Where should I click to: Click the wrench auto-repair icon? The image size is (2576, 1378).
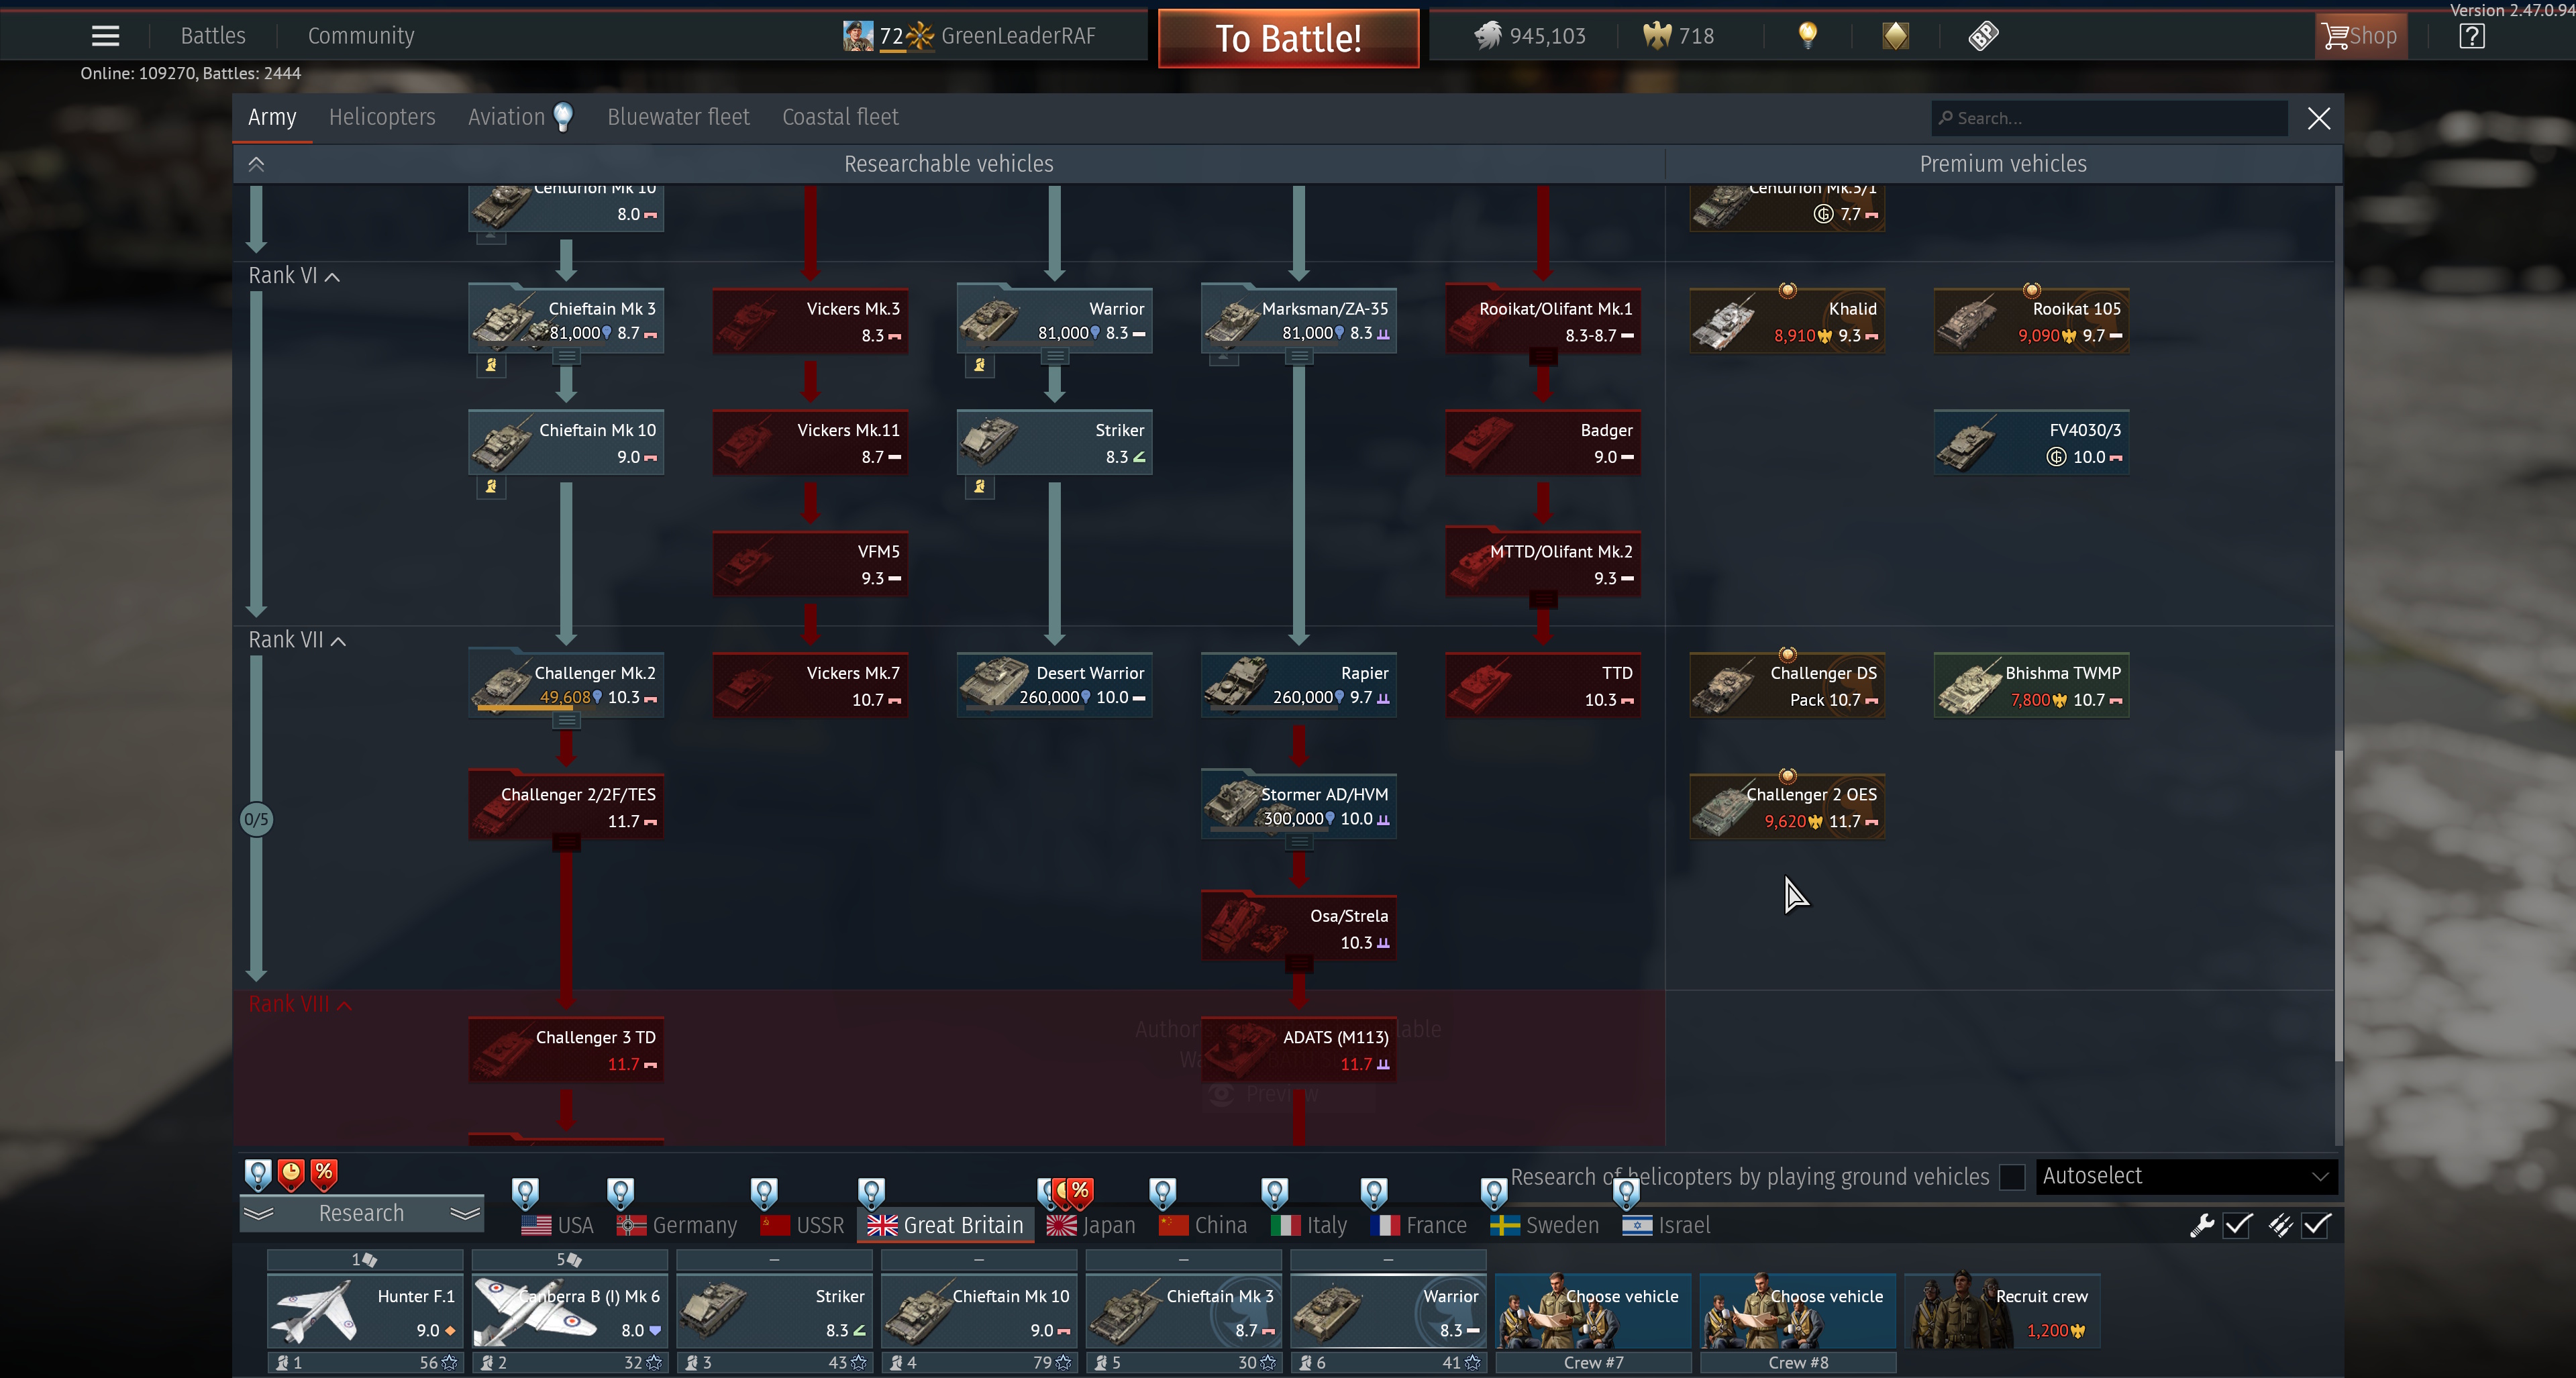2201,1225
